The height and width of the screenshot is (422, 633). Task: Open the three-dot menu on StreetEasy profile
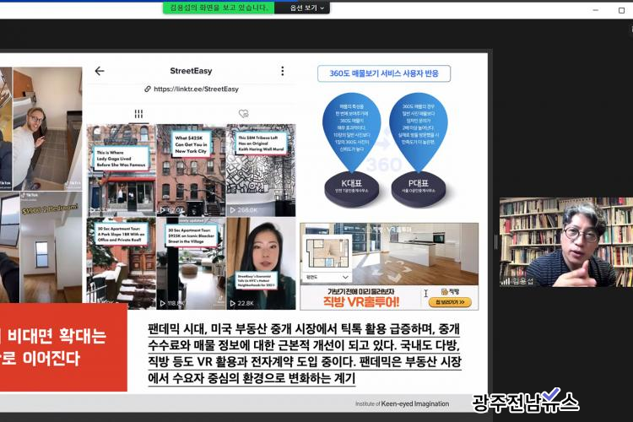tap(282, 71)
